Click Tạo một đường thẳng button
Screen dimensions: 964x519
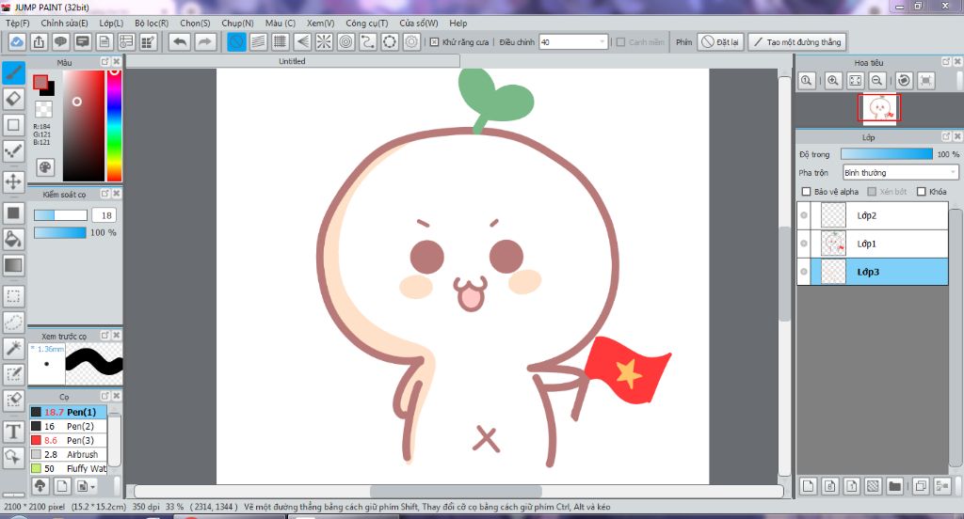[797, 41]
